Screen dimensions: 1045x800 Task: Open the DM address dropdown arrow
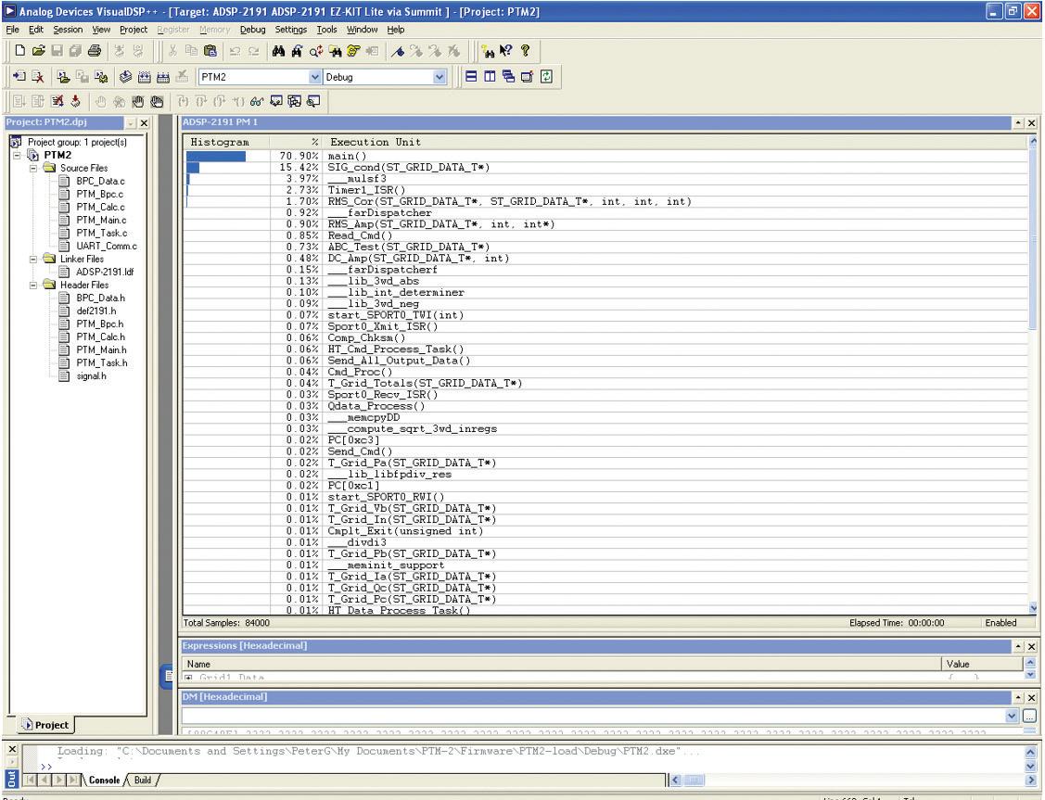click(x=1012, y=716)
